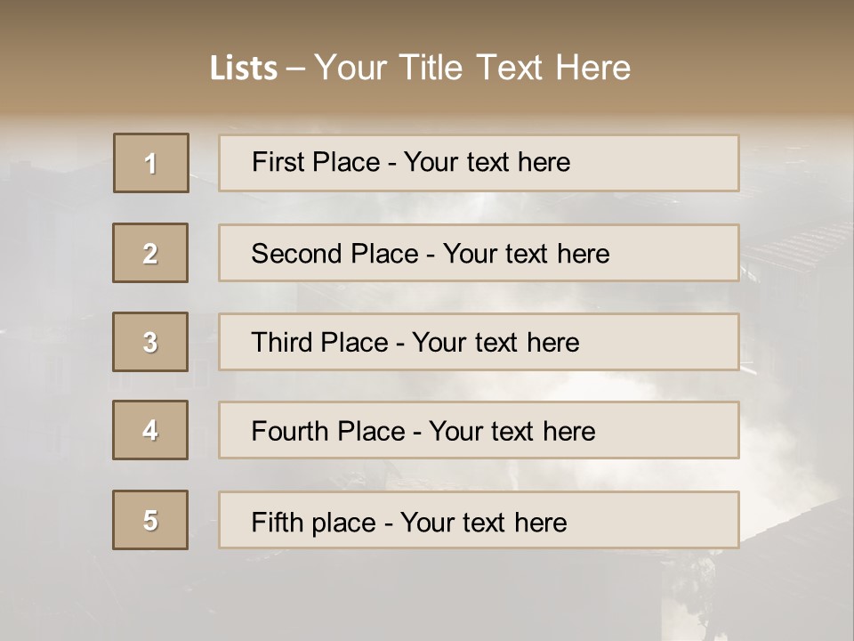The height and width of the screenshot is (641, 854).
Task: Click the word 'First' in top item
Action: click(277, 162)
